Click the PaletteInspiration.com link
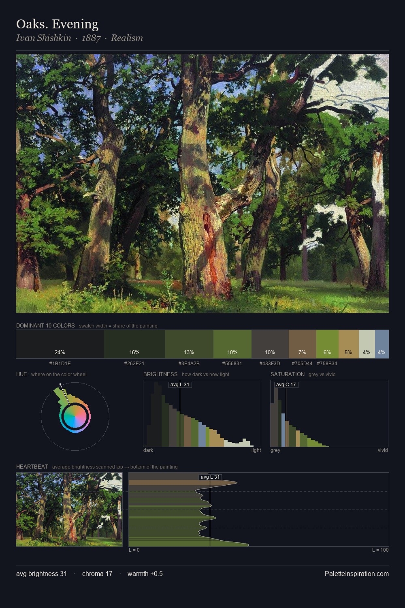Viewport: 405px width, 608px height. [357, 574]
